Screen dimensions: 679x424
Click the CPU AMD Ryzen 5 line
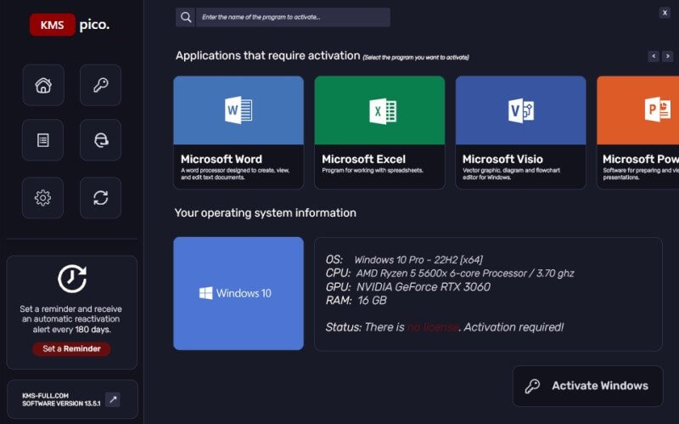coord(450,273)
